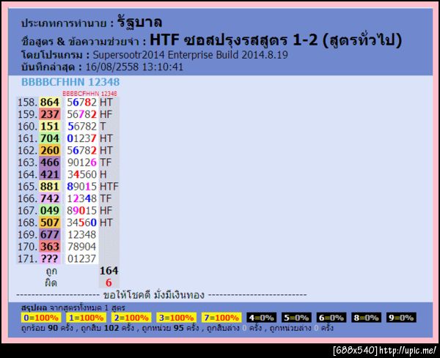The image size is (440, 358).
Task: Select prediction 78904 in row 170
Action: point(81,247)
